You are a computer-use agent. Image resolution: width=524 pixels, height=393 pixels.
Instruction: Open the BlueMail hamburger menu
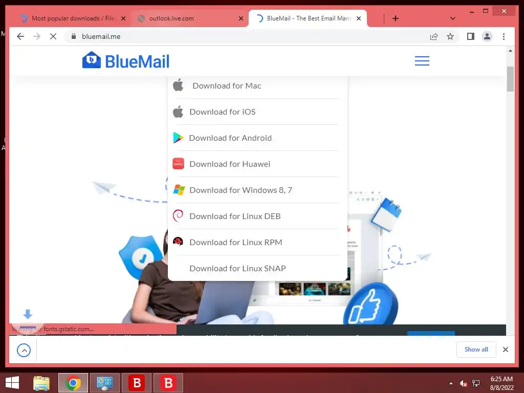(x=422, y=61)
